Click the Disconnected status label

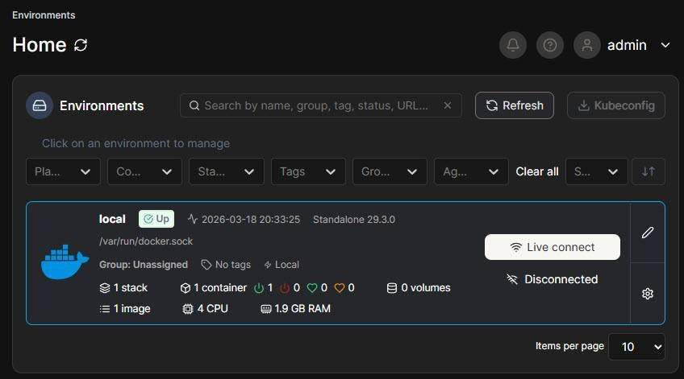(561, 279)
